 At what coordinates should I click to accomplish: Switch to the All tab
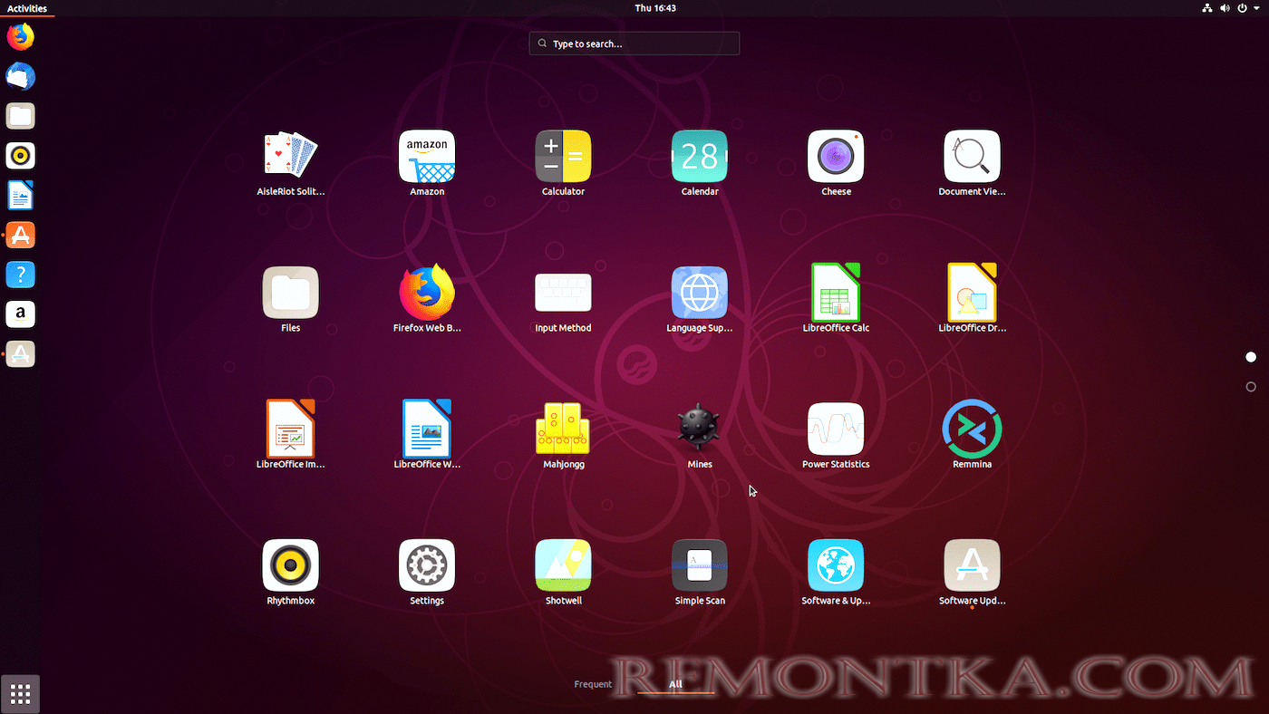point(675,684)
